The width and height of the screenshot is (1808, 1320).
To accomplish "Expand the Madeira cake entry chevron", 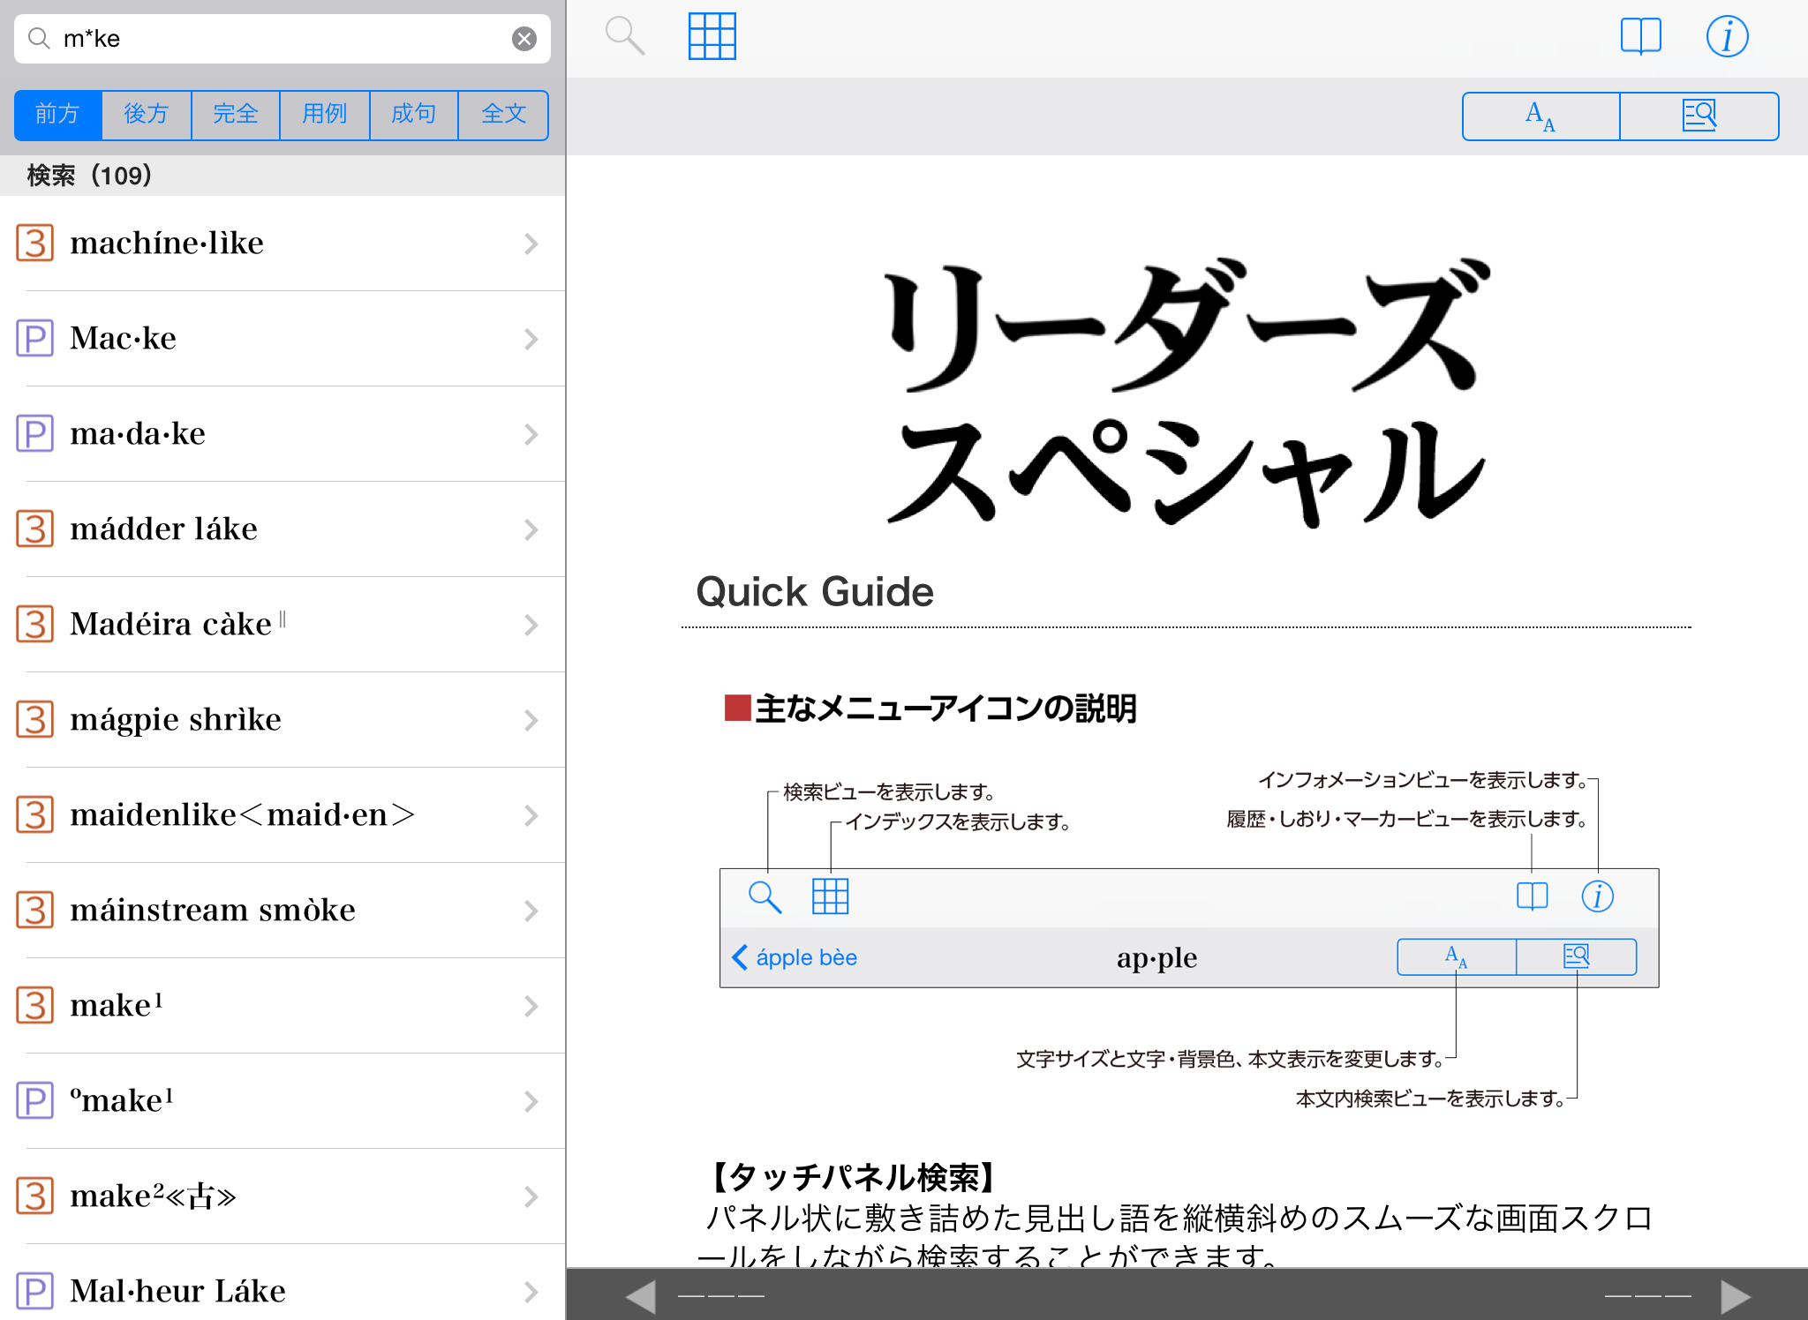I will (531, 625).
